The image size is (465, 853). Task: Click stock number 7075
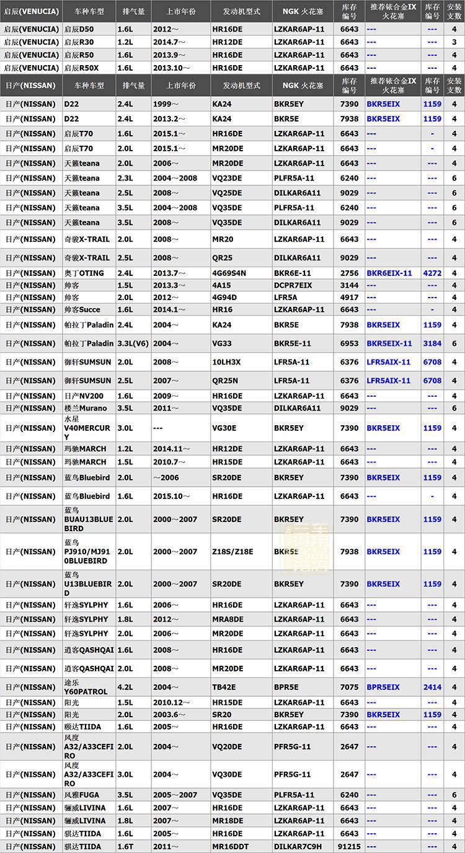(349, 687)
